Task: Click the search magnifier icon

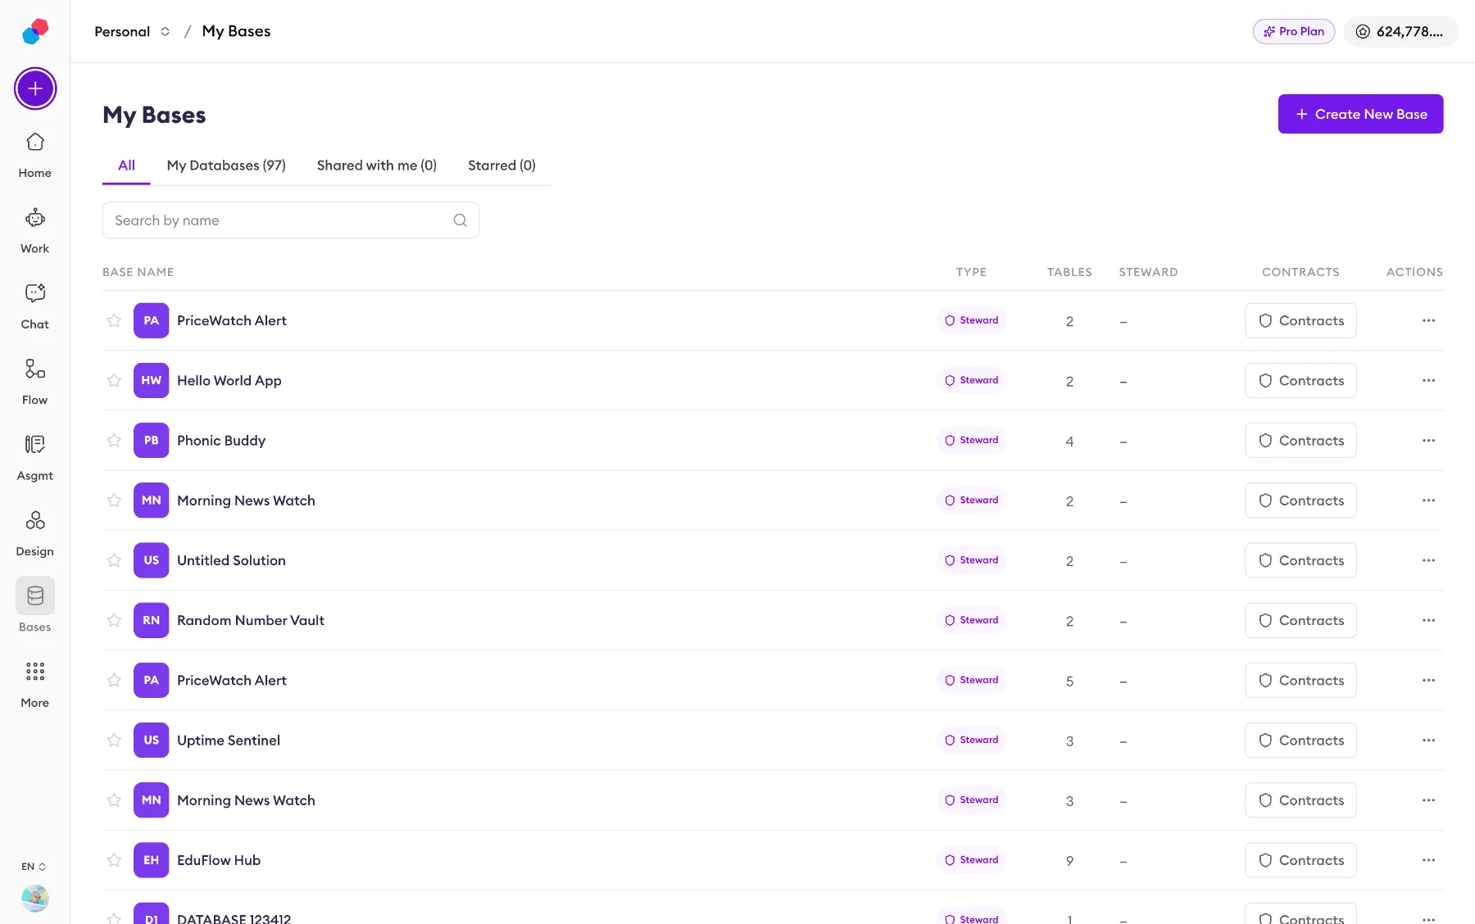Action: [x=460, y=220]
